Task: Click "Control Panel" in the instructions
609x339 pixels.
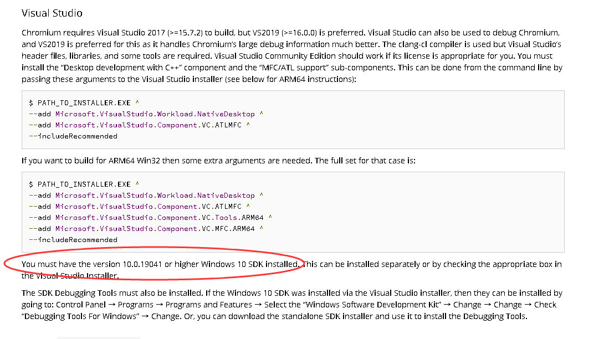Action: click(x=81, y=305)
